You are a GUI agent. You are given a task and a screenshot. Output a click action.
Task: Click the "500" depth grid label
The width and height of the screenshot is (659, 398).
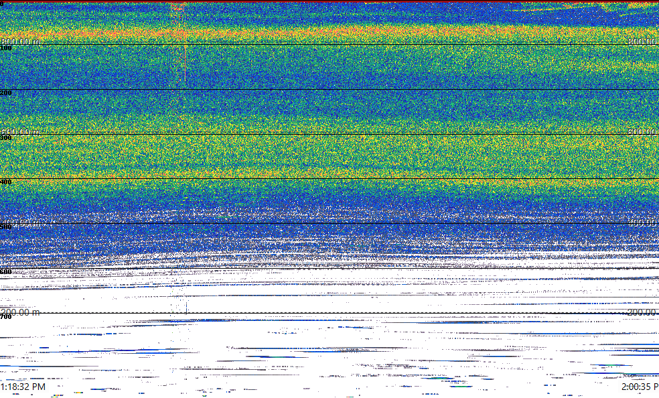point(6,227)
